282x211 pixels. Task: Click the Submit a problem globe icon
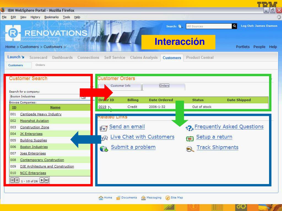tap(104, 149)
